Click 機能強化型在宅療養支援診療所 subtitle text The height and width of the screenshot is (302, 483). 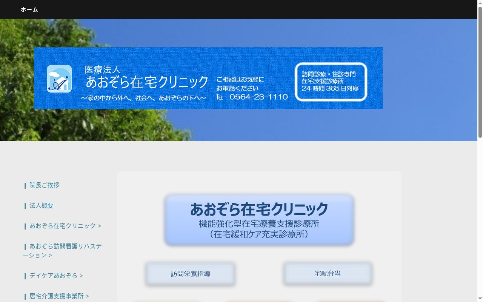tap(259, 224)
